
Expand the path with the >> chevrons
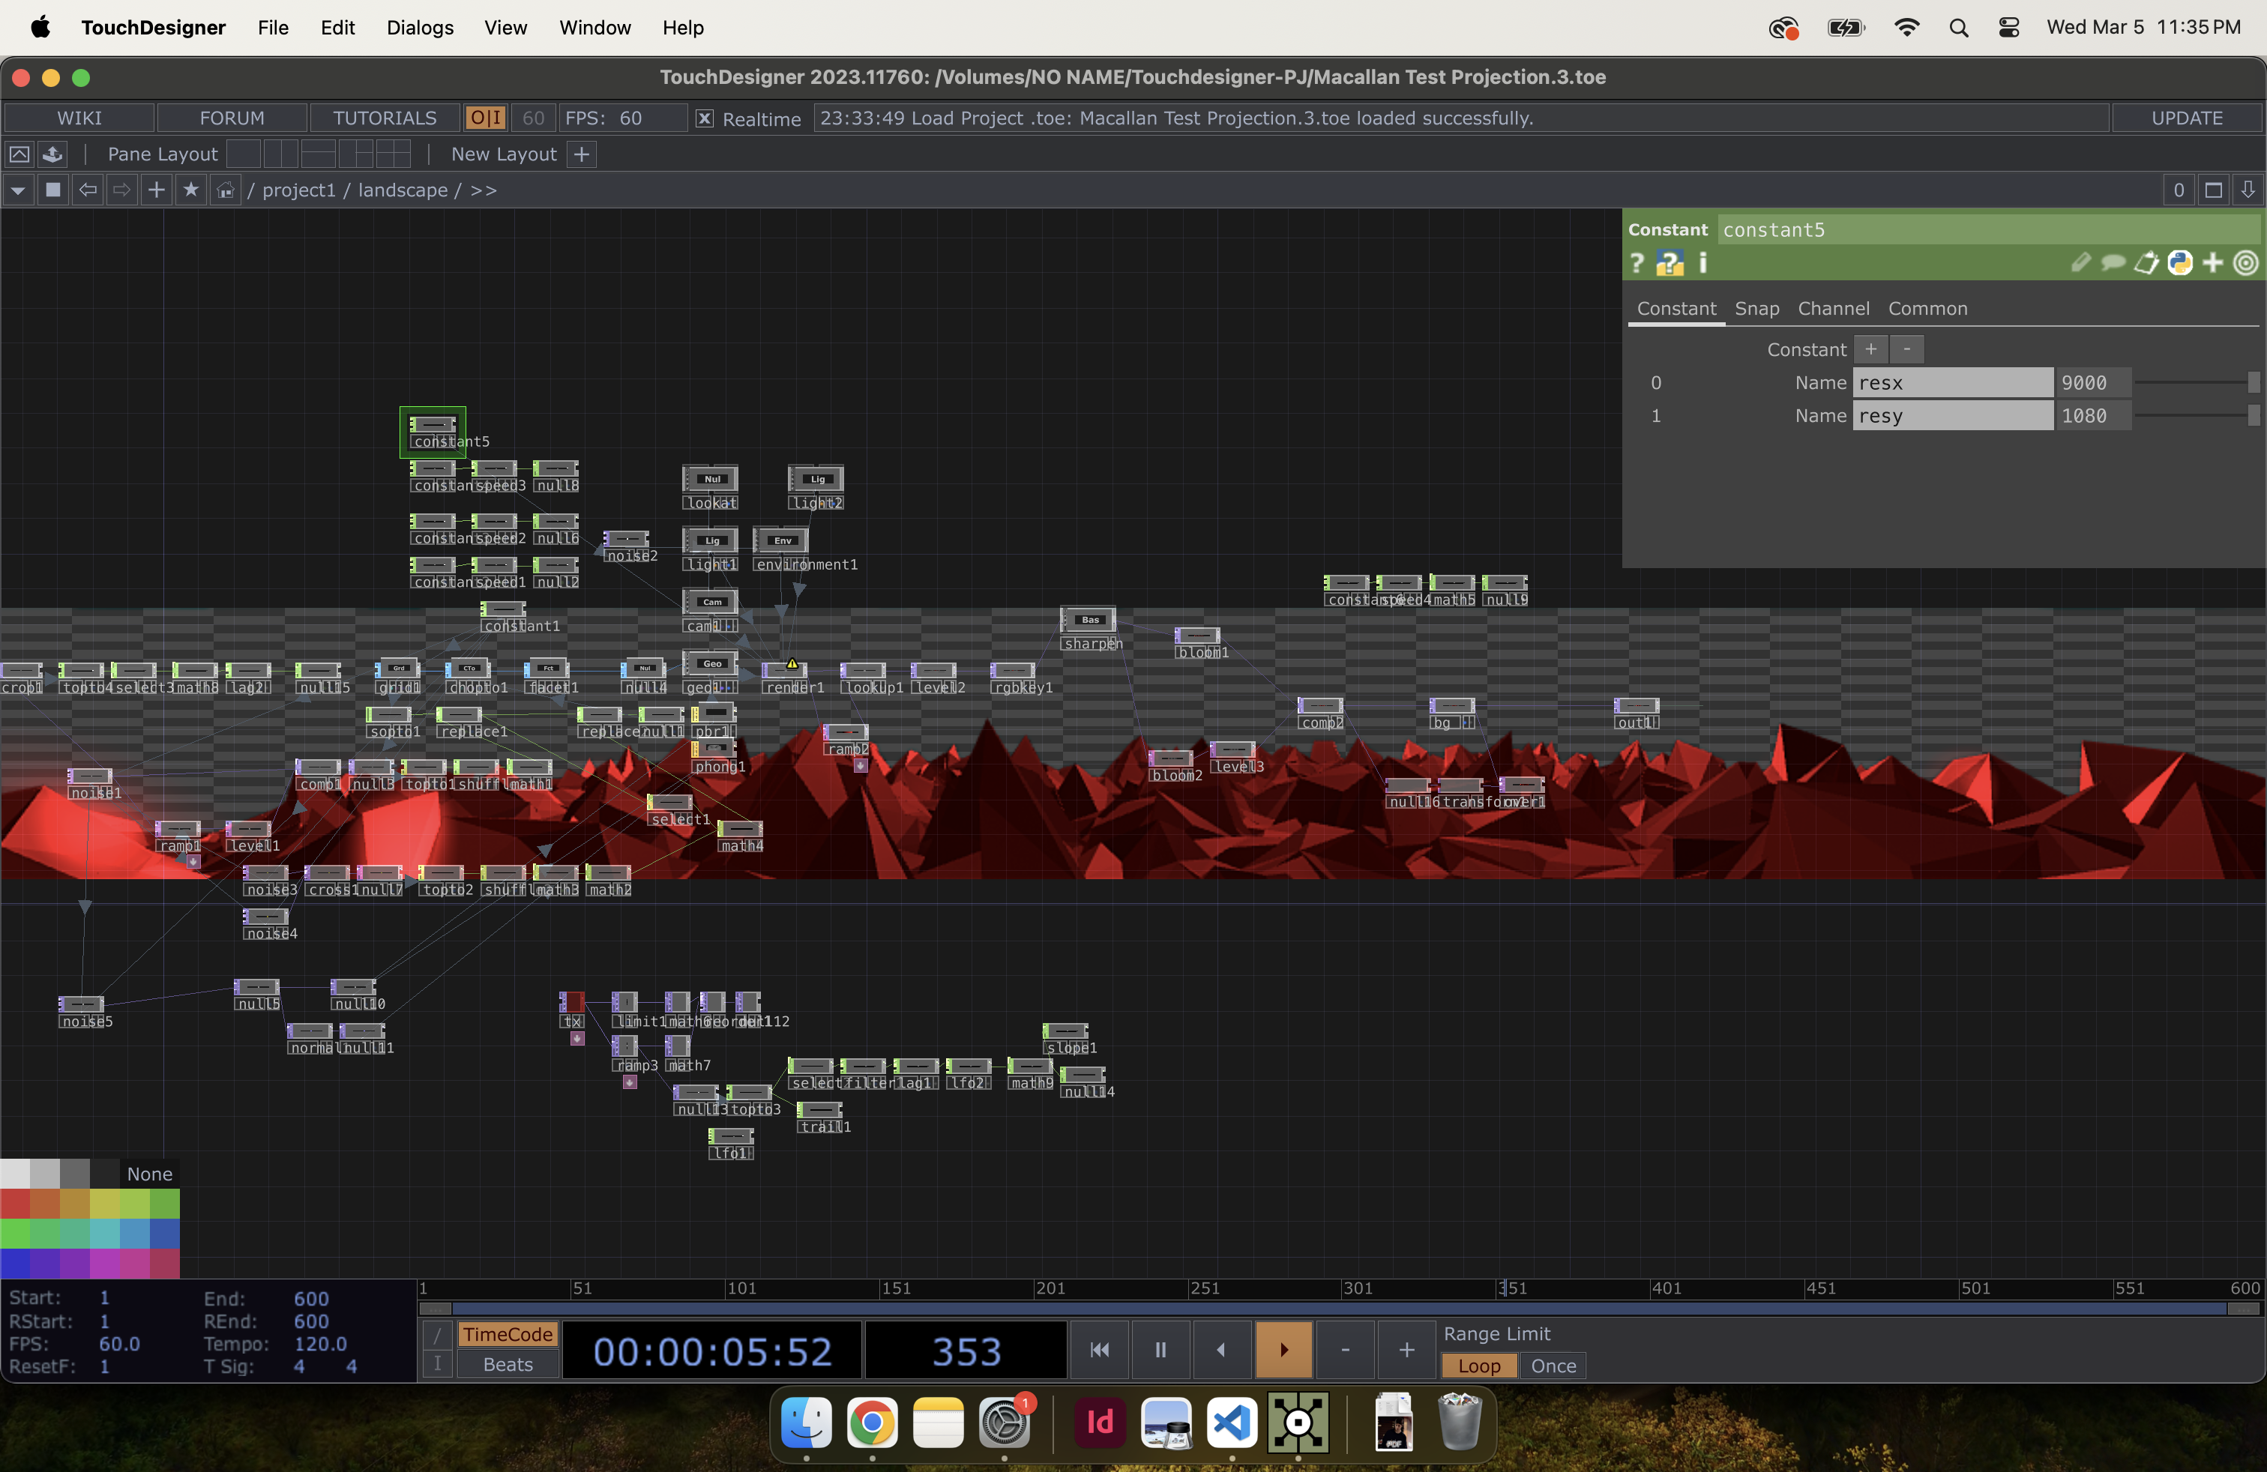(x=484, y=190)
